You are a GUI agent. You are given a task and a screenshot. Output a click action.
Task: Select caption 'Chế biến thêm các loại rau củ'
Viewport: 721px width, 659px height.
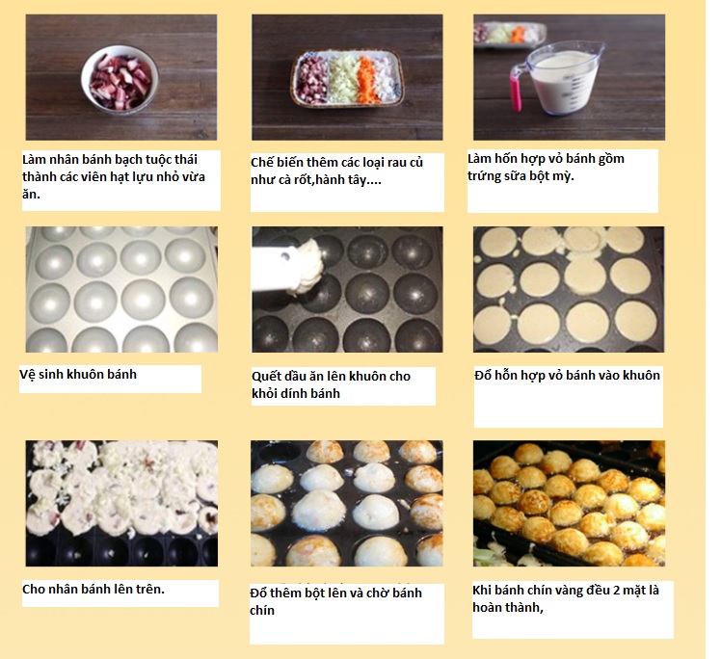coord(336,162)
